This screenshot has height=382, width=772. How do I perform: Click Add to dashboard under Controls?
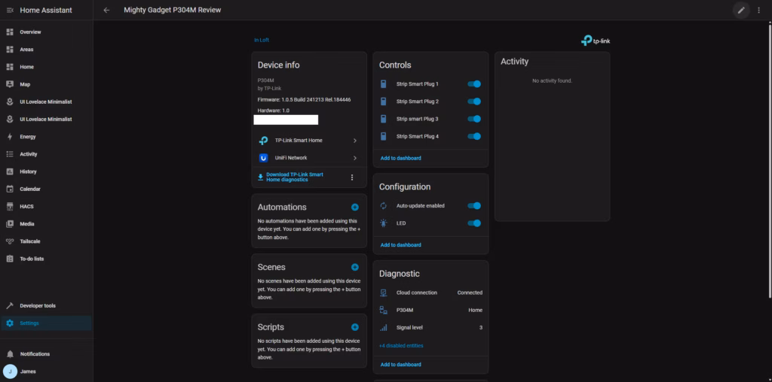tap(400, 158)
